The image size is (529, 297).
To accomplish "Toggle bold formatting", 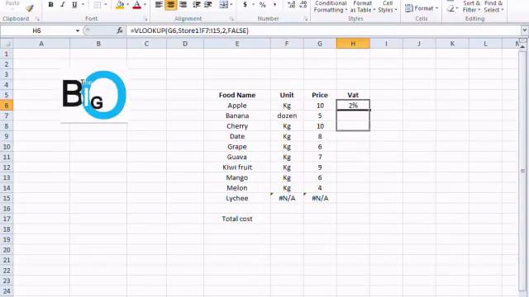I will pyautogui.click(x=50, y=4).
